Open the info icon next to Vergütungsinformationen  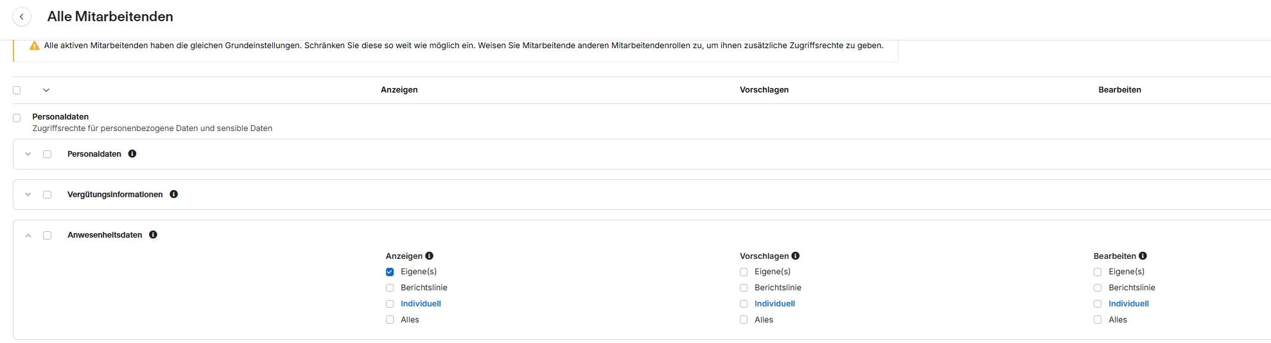click(173, 194)
